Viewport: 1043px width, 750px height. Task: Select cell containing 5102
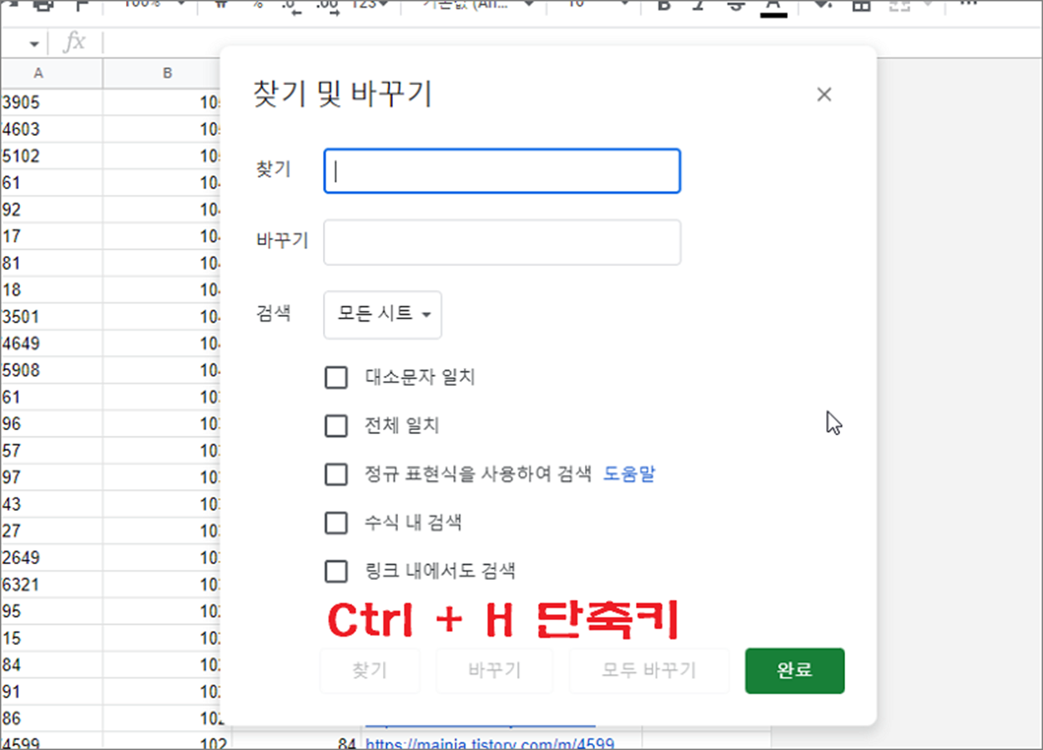coord(52,156)
